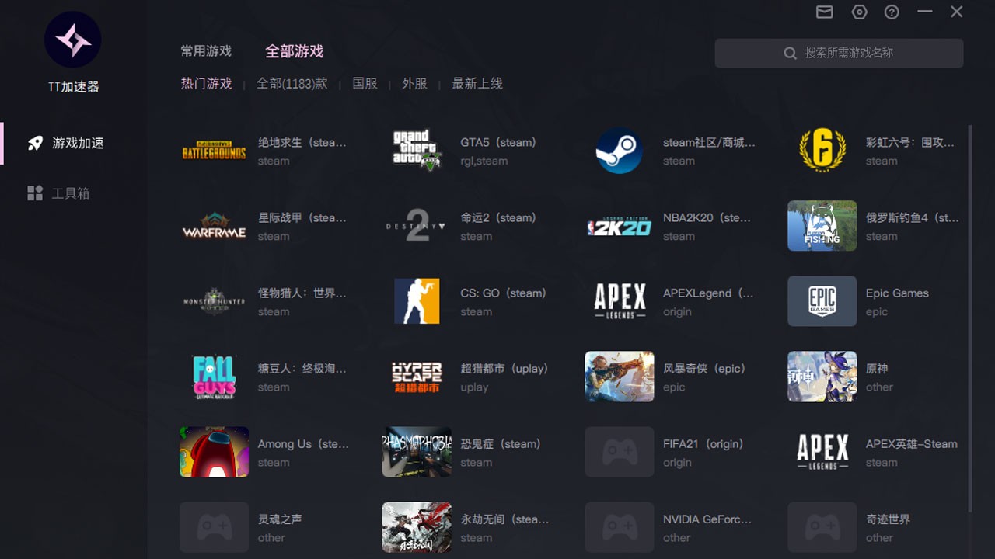Click the 奇迹世界 title text
The image size is (995, 559).
click(888, 519)
